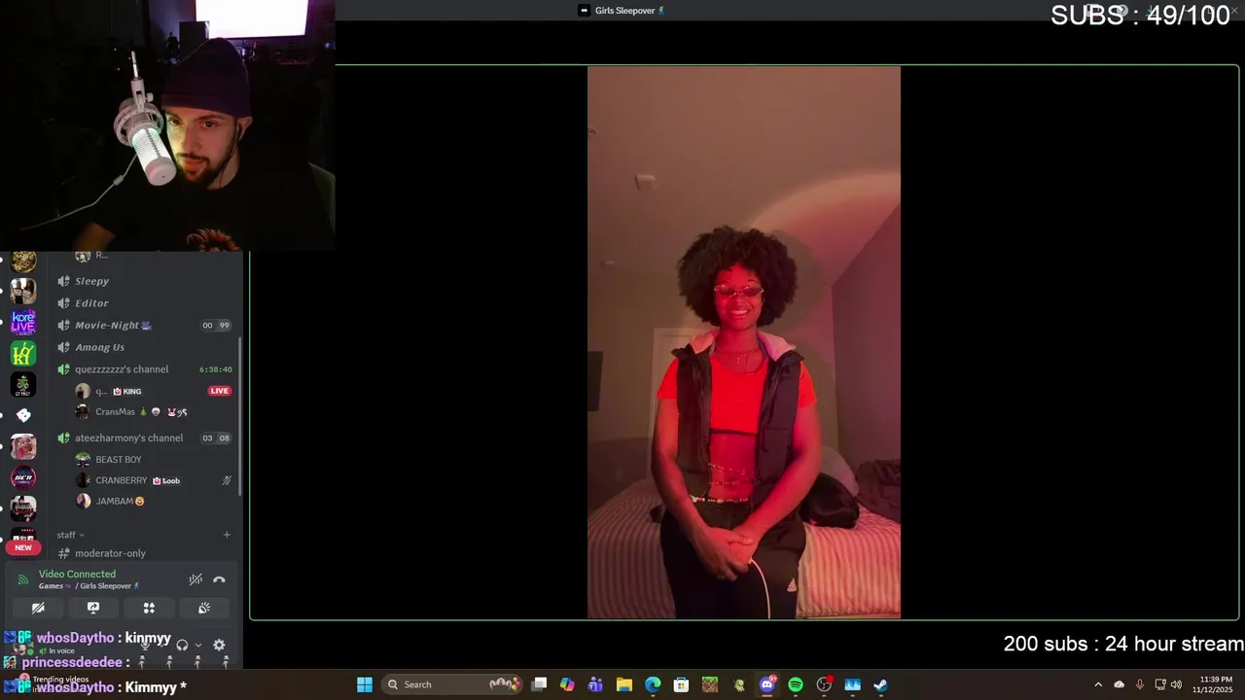The height and width of the screenshot is (700, 1245).
Task: Toggle noise suppression icon
Action: pyautogui.click(x=196, y=579)
